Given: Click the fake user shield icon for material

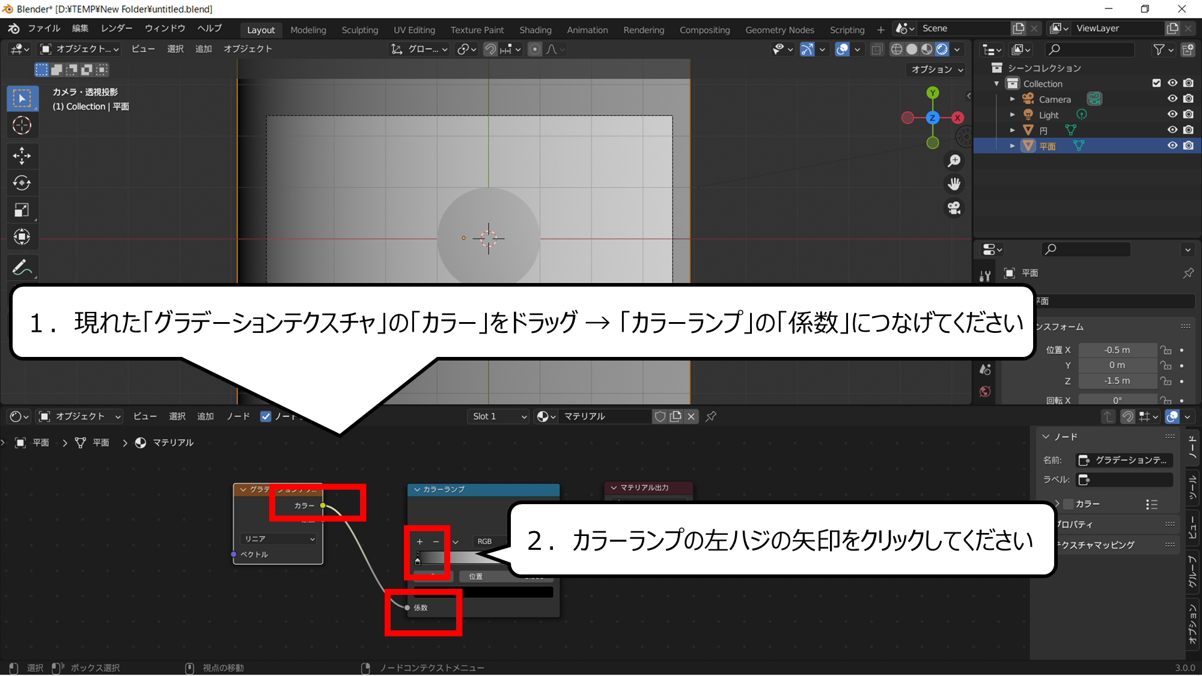Looking at the screenshot, I should click(x=660, y=416).
